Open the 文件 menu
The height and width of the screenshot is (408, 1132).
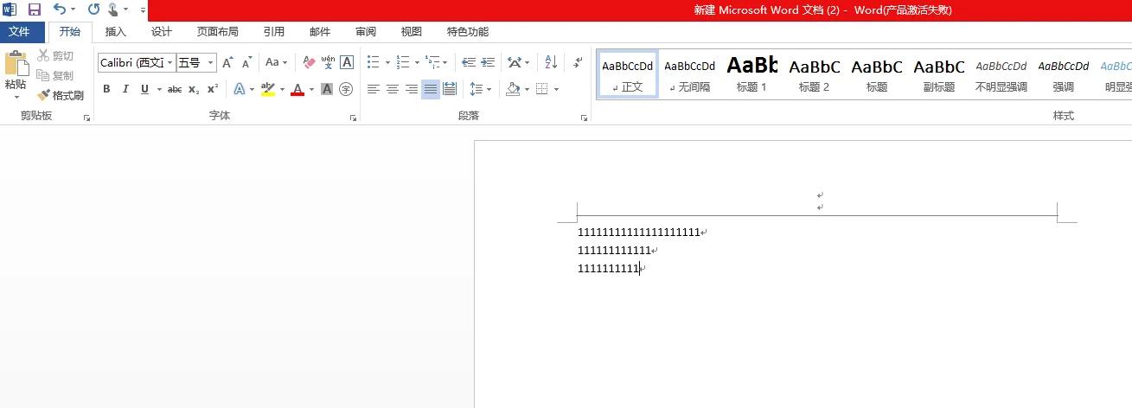[x=19, y=32]
